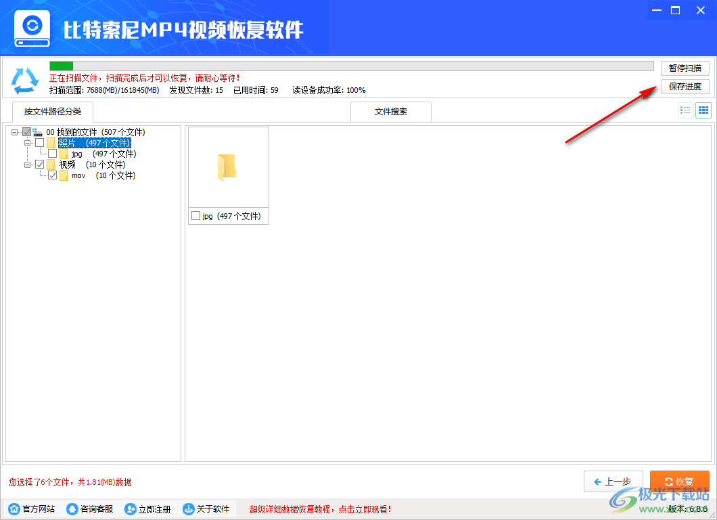Click the app logo disk icon
Viewport: 717px width, 520px height.
point(32,28)
